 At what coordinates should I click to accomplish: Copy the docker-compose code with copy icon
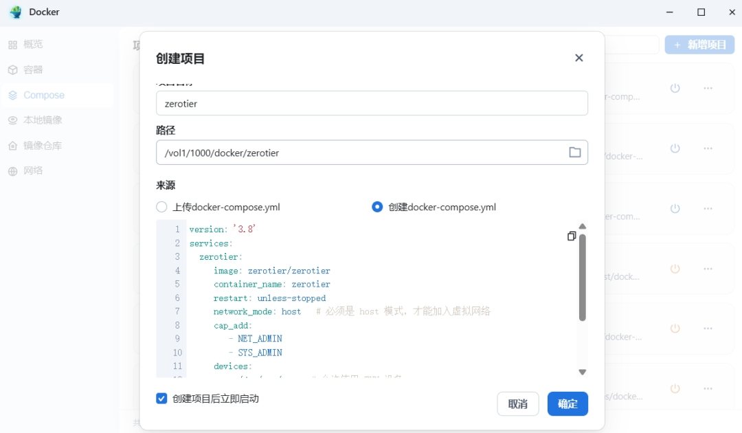(x=571, y=236)
